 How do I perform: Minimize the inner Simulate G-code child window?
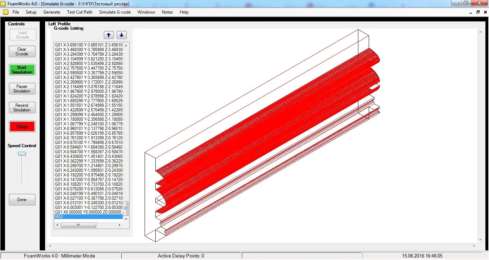(x=471, y=12)
